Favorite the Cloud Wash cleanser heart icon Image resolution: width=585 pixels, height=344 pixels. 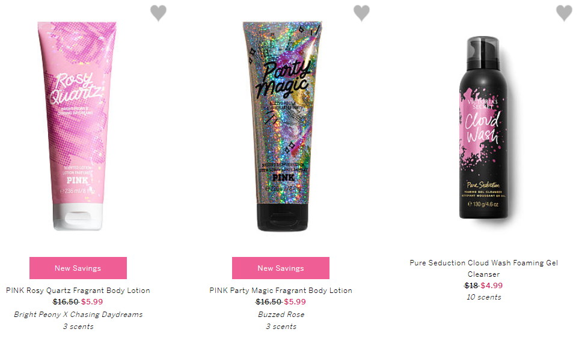point(564,13)
